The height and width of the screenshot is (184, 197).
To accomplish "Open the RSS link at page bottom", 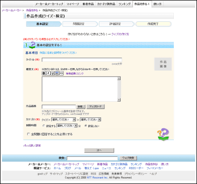I will 94,174.
